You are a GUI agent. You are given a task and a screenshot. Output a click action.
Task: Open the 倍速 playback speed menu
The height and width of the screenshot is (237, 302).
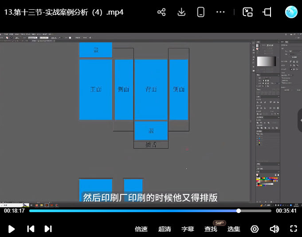[x=141, y=229]
